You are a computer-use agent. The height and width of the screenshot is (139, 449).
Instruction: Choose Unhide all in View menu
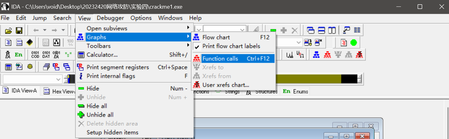134,115
